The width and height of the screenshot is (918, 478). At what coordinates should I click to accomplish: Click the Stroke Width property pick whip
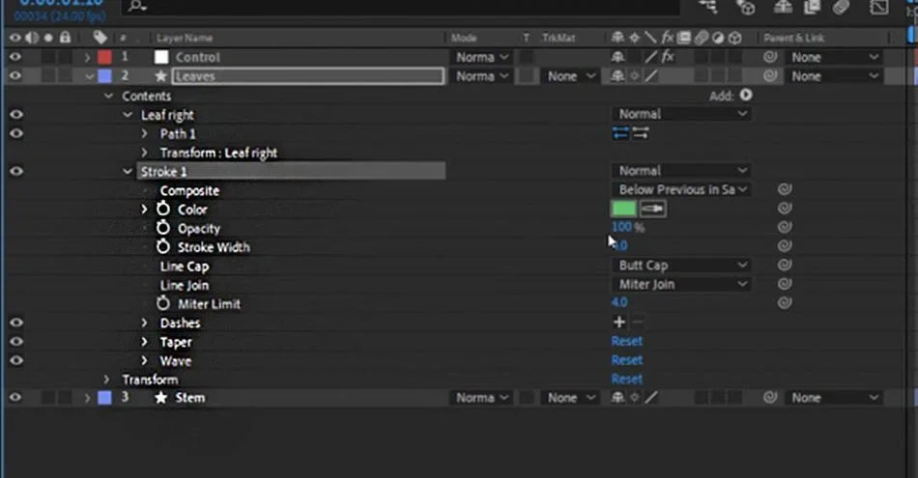[785, 245]
